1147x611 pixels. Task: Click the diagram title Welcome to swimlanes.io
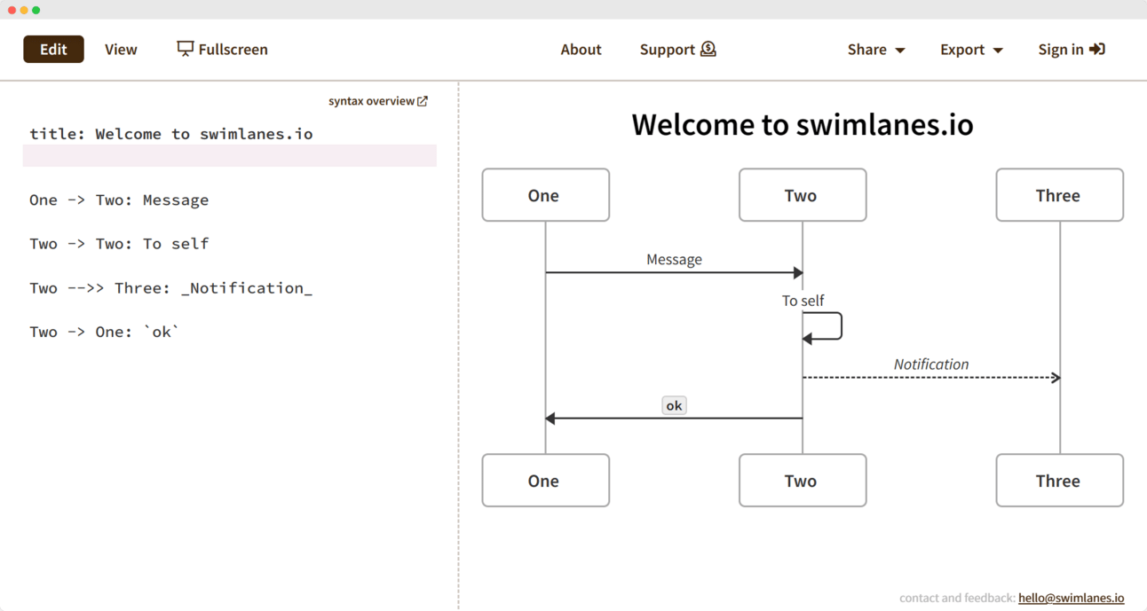803,124
